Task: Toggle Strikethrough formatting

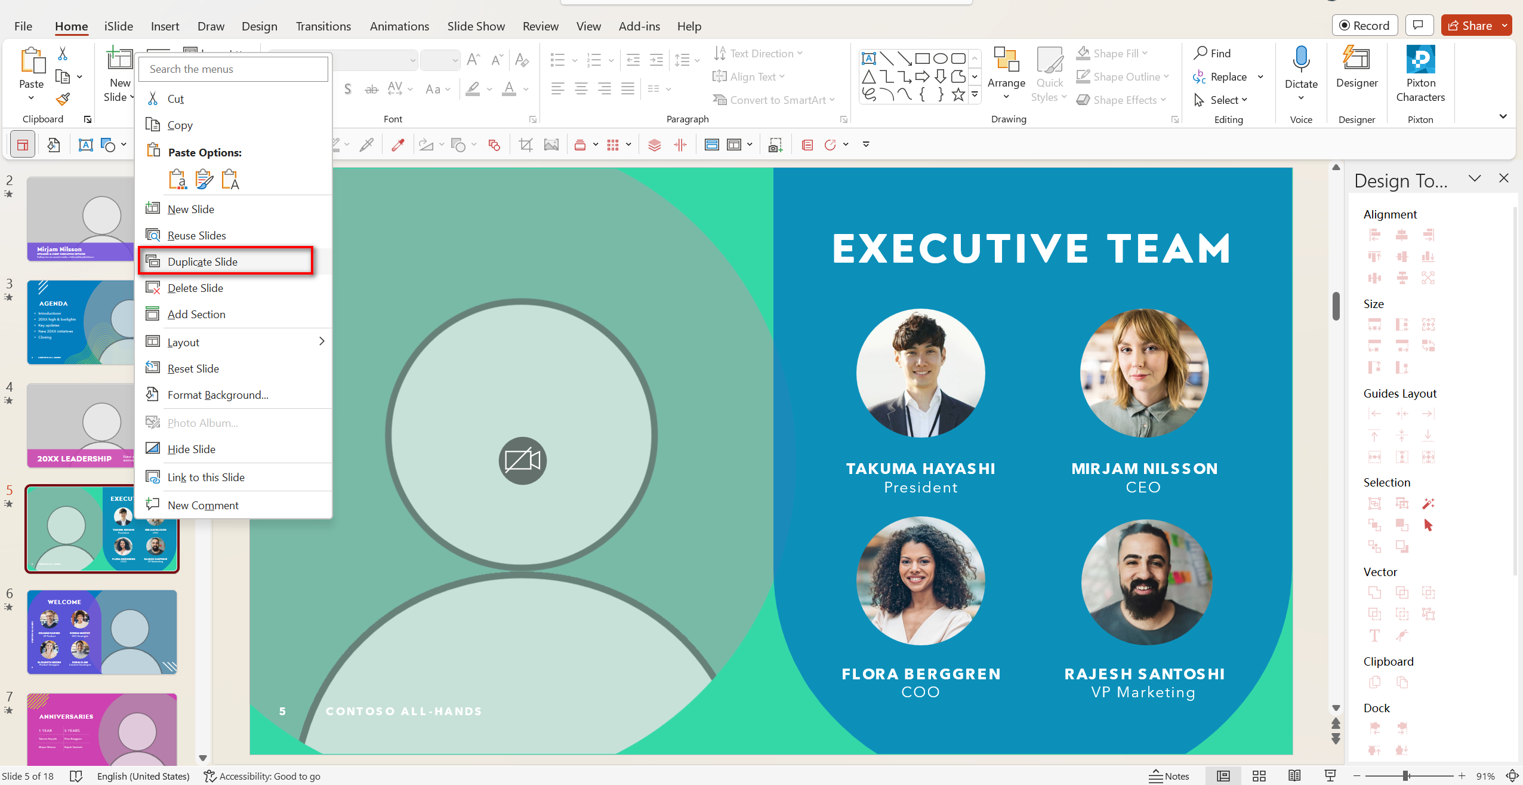Action: tap(371, 90)
